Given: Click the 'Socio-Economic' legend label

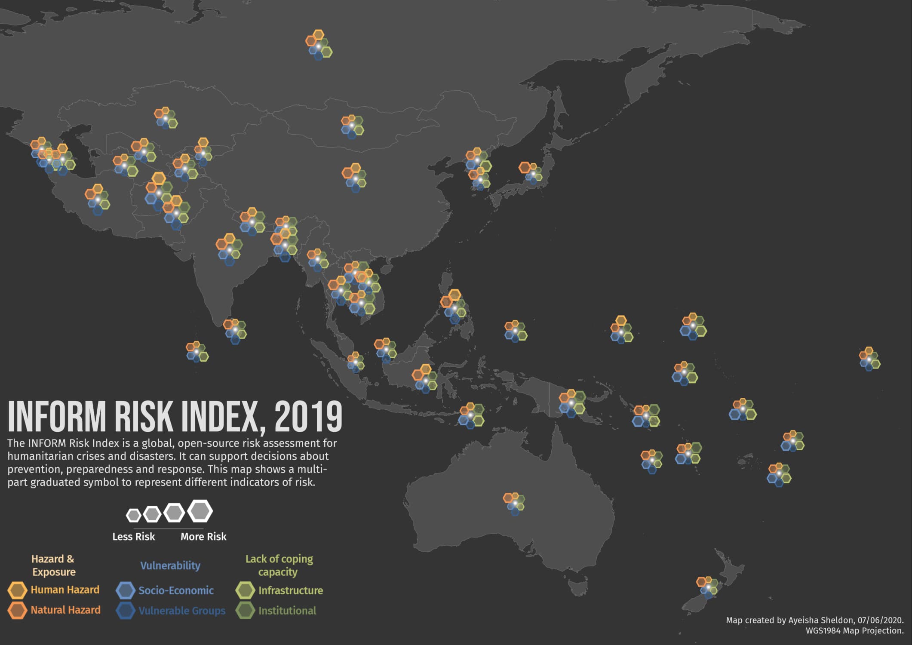Looking at the screenshot, I should tap(176, 591).
